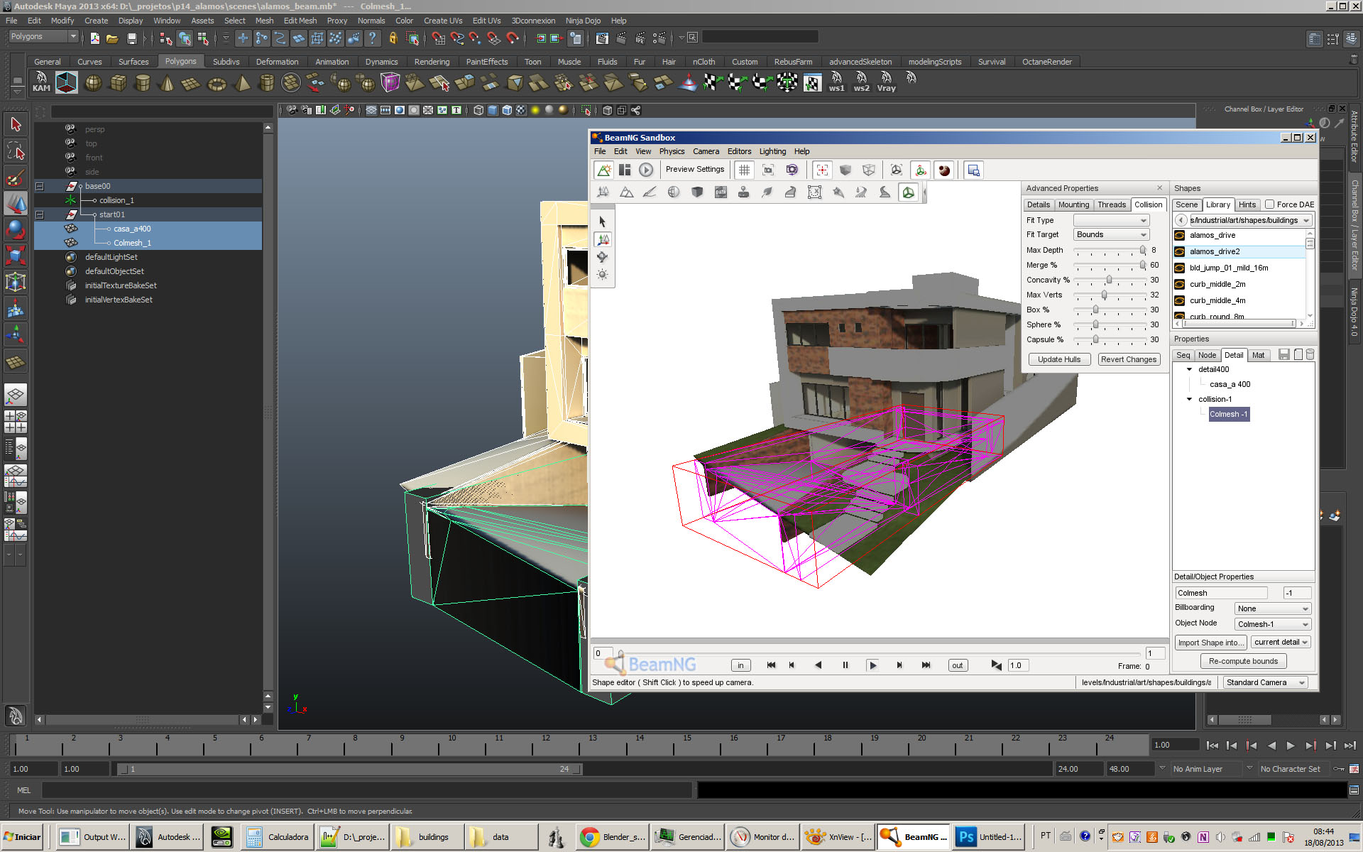Open the Billboarding None dropdown
This screenshot has height=852, width=1363.
(x=1272, y=608)
